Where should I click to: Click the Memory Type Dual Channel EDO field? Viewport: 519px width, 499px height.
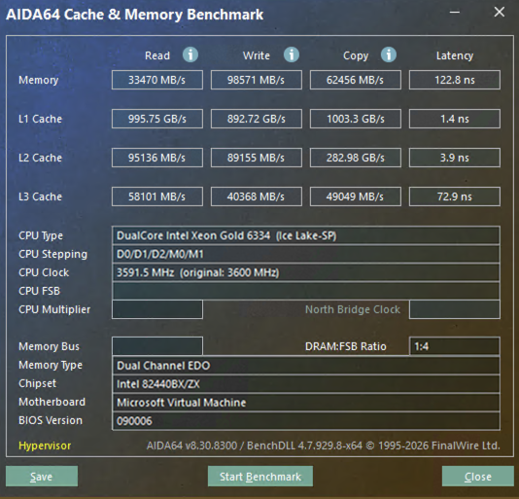[x=306, y=365]
